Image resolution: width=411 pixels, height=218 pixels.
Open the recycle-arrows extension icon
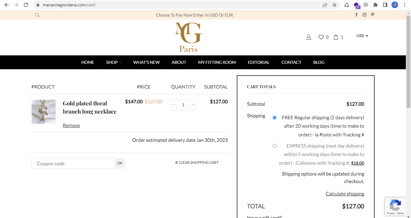click(347, 5)
